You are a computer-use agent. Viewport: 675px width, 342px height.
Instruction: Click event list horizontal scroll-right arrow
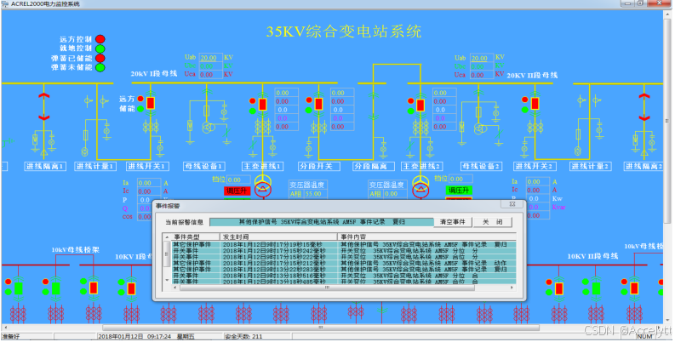[x=512, y=287]
